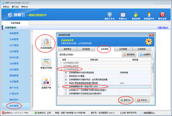Enable 商品规格为计量值 checkbox

click(66, 76)
